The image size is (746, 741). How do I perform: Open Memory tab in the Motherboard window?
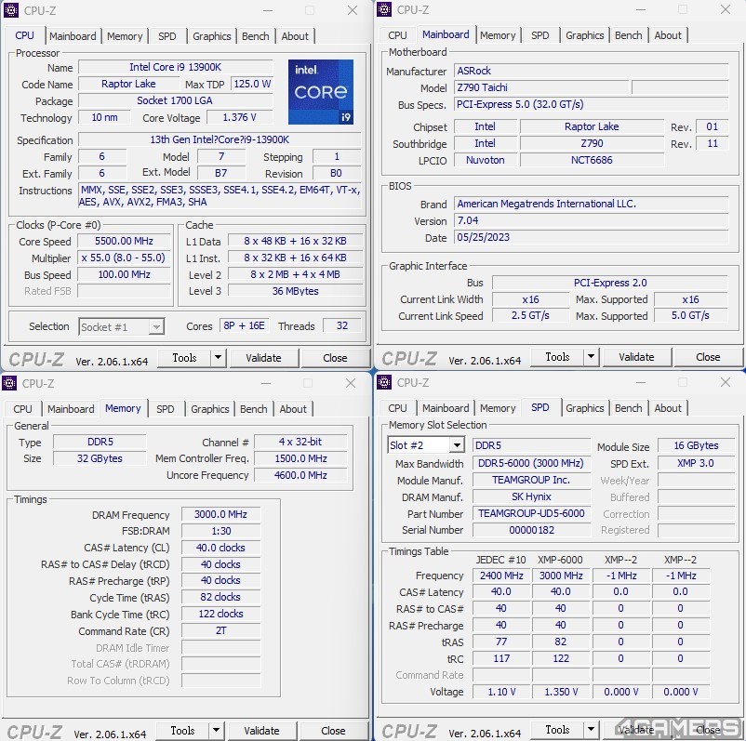tap(498, 35)
